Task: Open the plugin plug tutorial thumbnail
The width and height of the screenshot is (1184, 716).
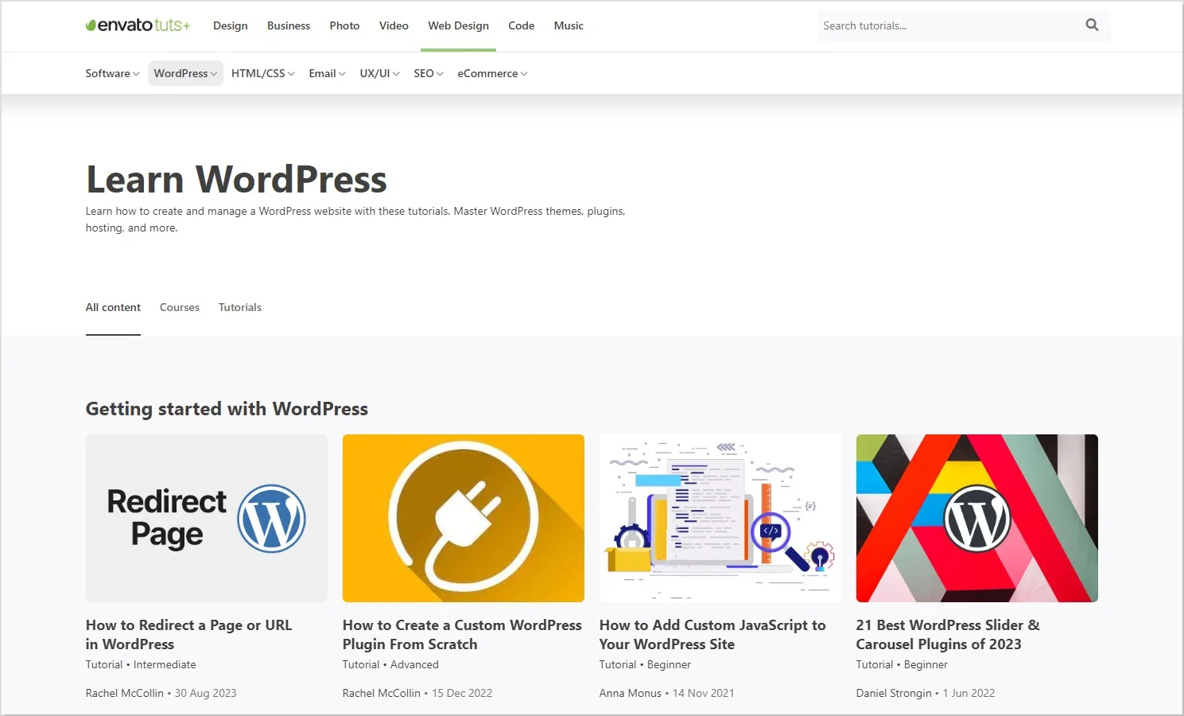Action: [x=464, y=518]
